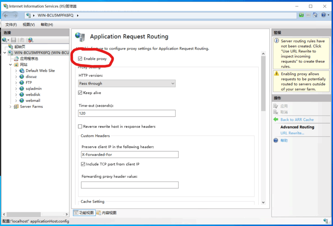Open the 帮助(H) menu
This screenshot has height=226, width=333.
(47, 25)
